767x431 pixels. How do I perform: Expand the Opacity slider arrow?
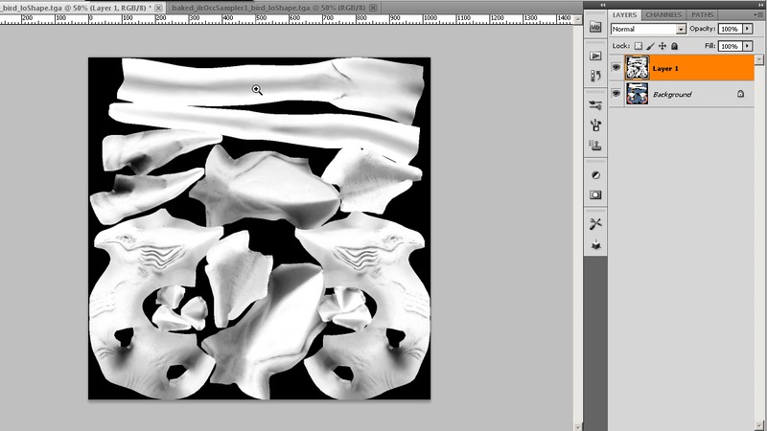[x=745, y=30]
